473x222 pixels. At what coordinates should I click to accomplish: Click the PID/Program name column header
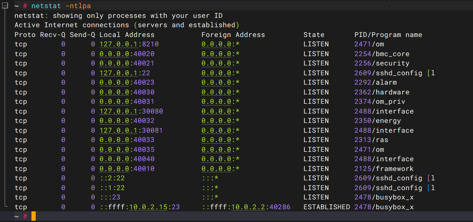coord(388,35)
